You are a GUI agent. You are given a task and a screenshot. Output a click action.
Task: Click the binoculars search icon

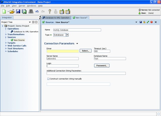pyautogui.click(x=31, y=12)
